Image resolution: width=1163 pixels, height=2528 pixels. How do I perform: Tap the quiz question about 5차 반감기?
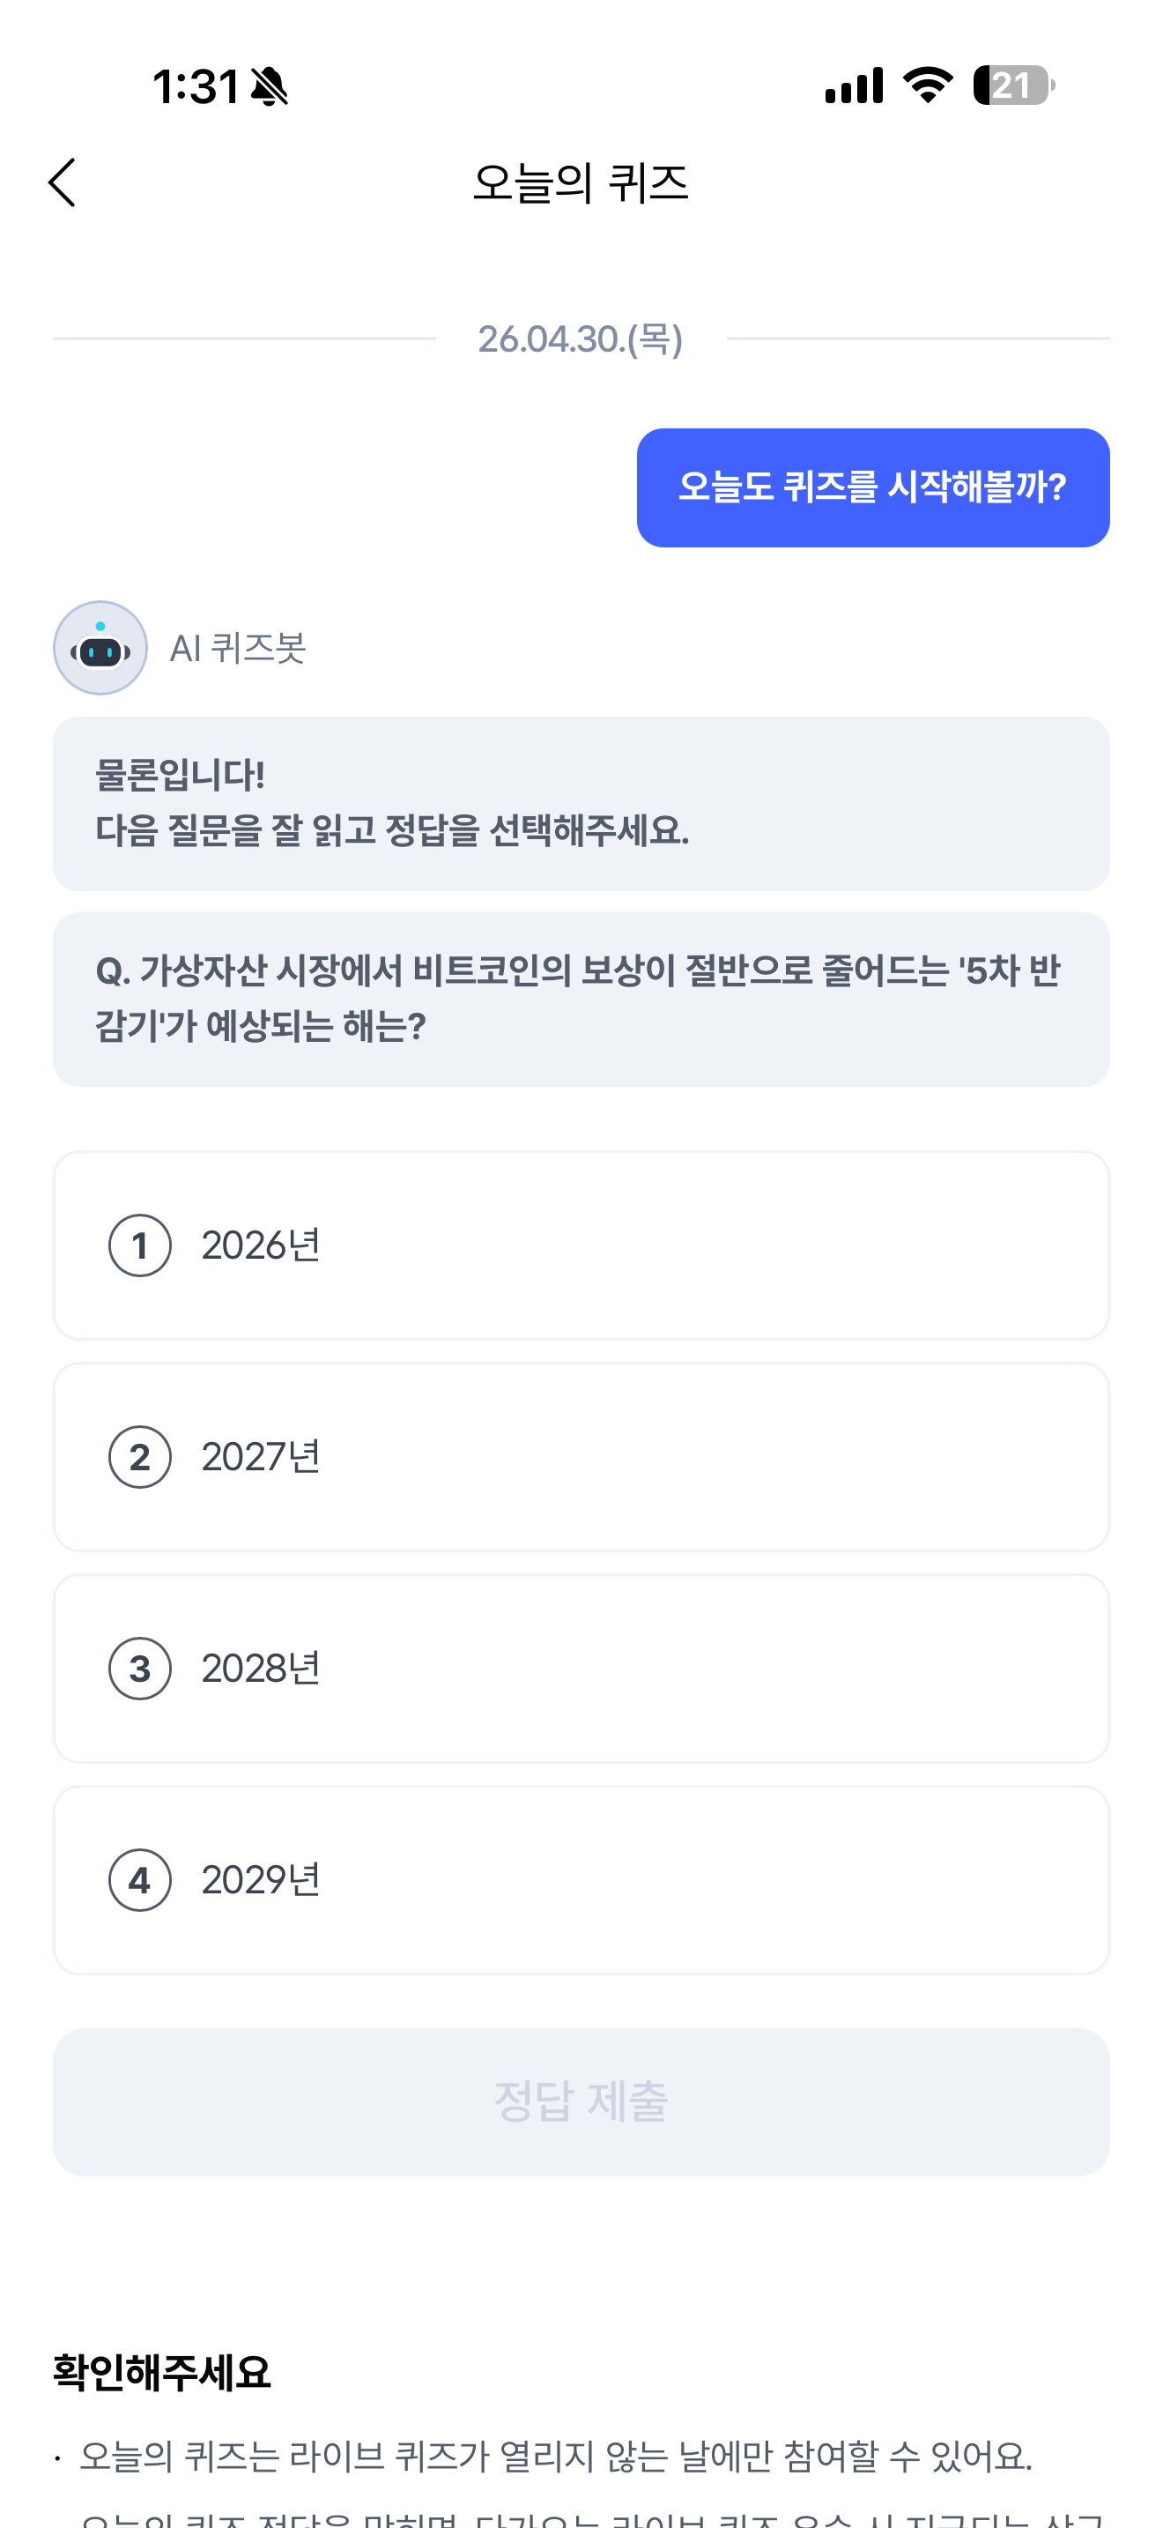point(581,999)
